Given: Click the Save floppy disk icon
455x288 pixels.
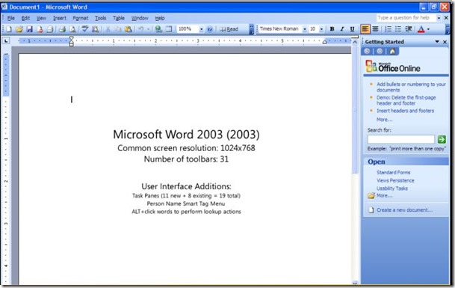Looking at the screenshot, I should pyautogui.click(x=29, y=29).
